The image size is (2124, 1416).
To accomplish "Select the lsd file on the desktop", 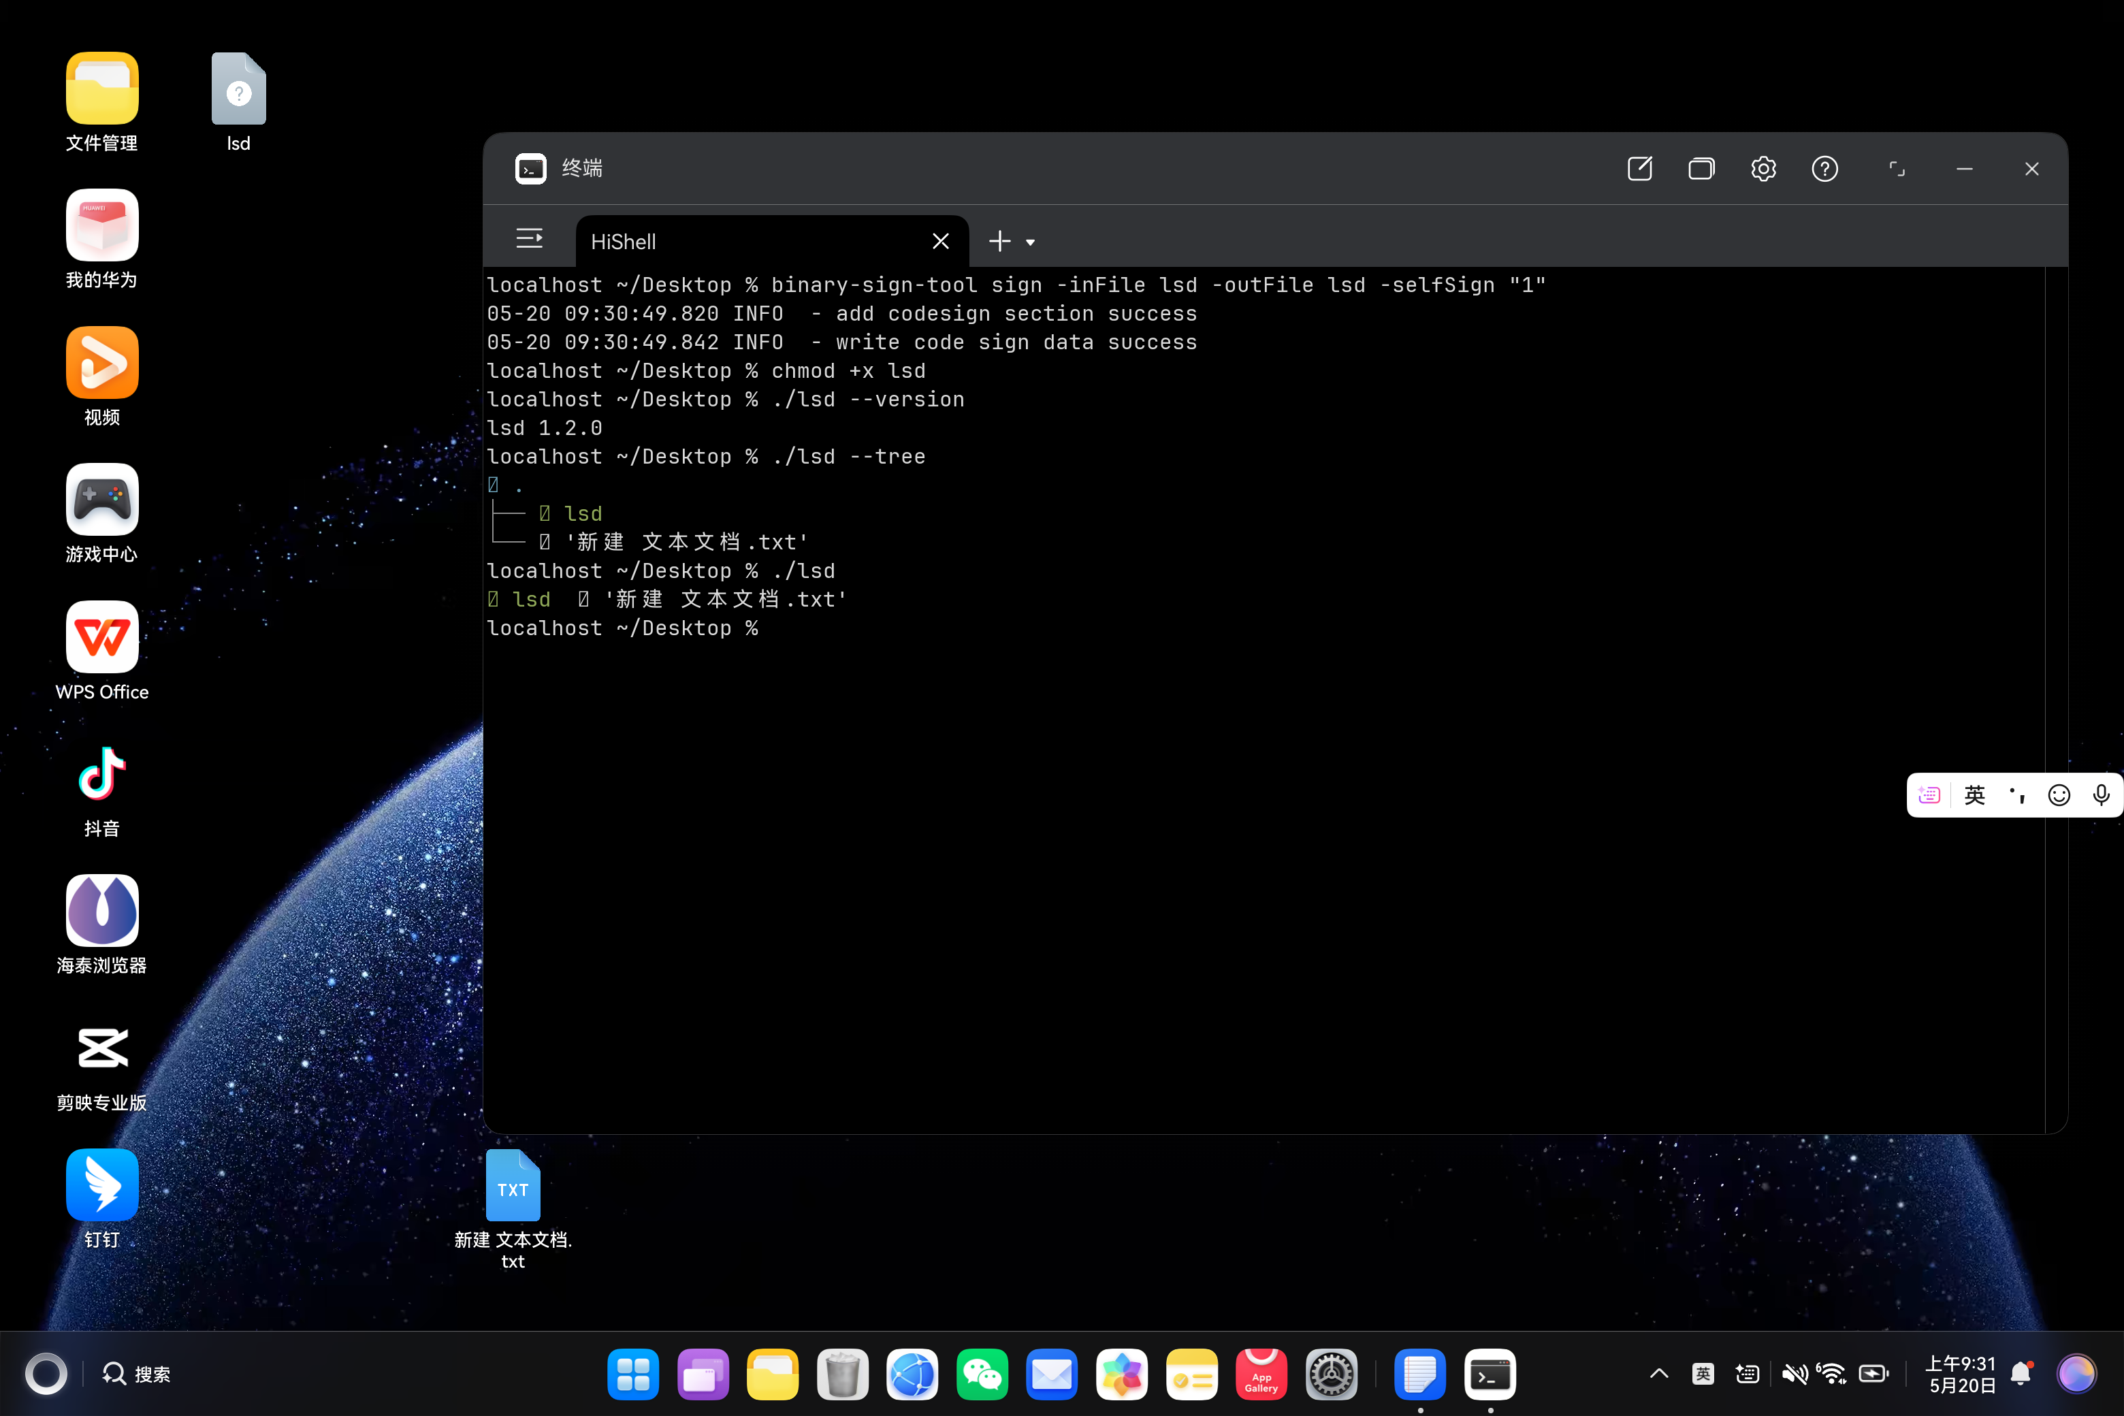I will pyautogui.click(x=238, y=102).
